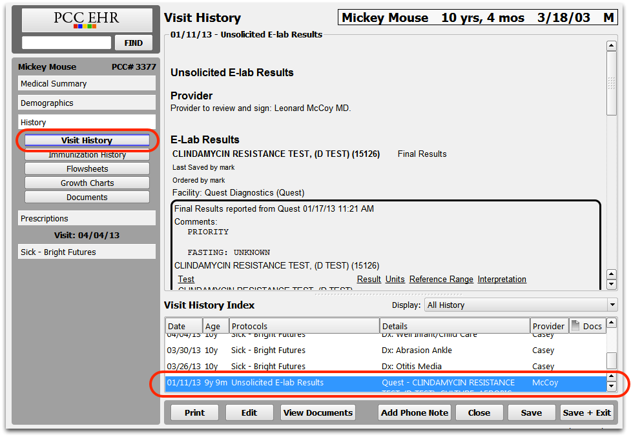This screenshot has width=631, height=437.
Task: Select the 03/30/13 Abrasion Ankle visit row
Action: pos(386,350)
